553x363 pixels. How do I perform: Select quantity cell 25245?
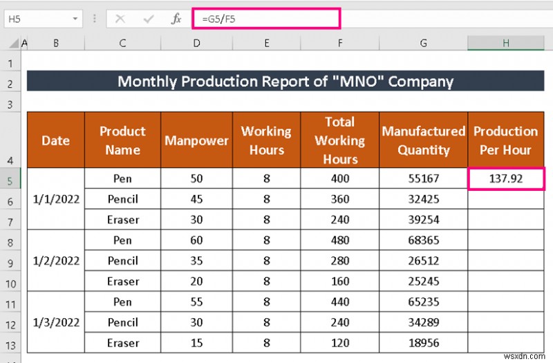[424, 281]
